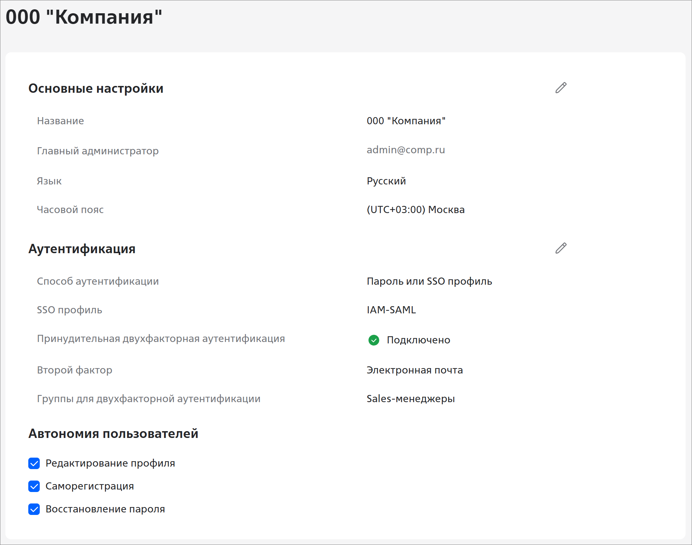Click the Электронная почта second factor value
692x545 pixels.
pyautogui.click(x=414, y=370)
